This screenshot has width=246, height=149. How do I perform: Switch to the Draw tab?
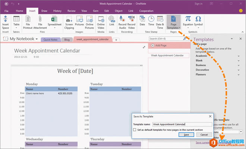coord(44,11)
